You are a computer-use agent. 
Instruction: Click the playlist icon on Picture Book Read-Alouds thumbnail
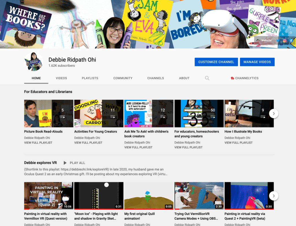[x=63, y=117]
